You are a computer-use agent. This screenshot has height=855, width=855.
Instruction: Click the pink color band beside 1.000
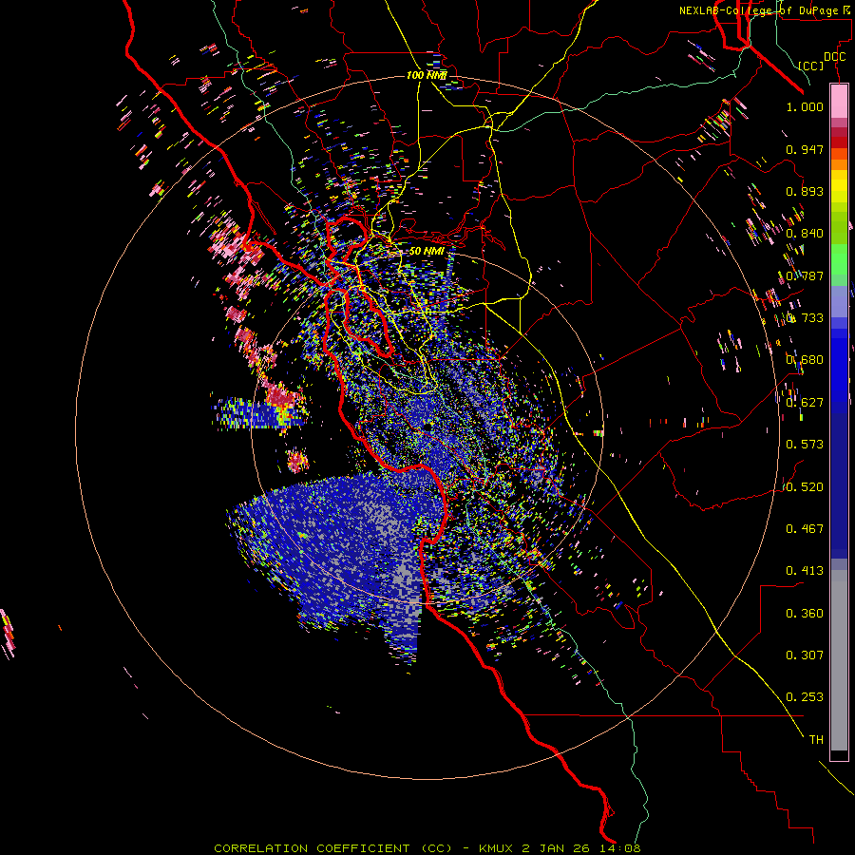pos(839,102)
